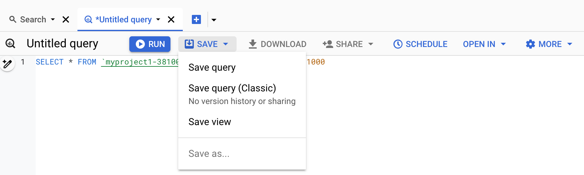Click Save as... menu entry
584x175 pixels.
click(x=209, y=154)
